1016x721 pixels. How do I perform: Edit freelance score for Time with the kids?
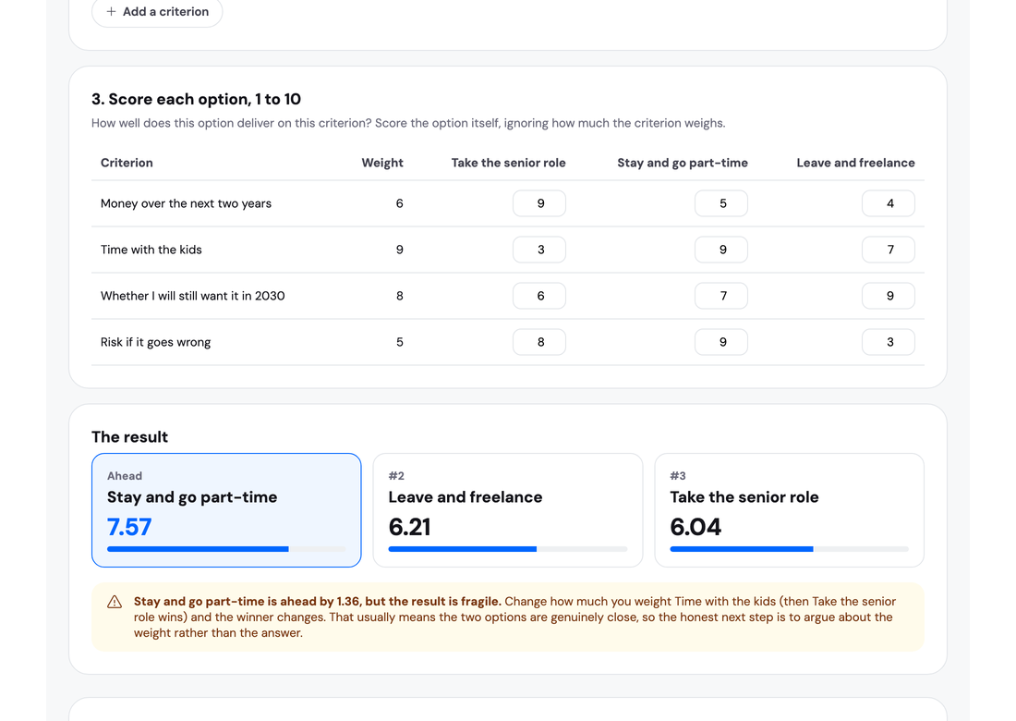coord(889,250)
